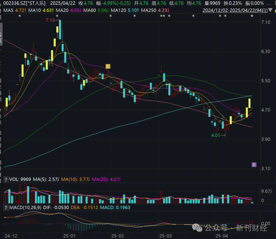The width and height of the screenshot is (276, 239).
Task: Click the news star above the 7.15 peak
Action: click(57, 16)
